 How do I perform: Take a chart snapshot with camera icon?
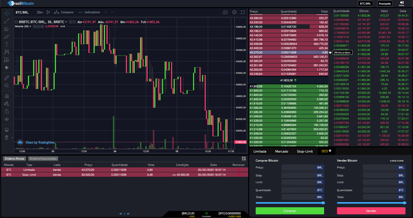(225, 12)
